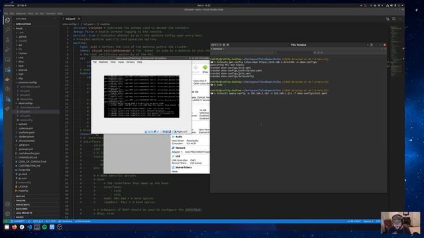Image resolution: width=424 pixels, height=238 pixels.
Task: Open VS Code Terminal menu
Action: [50, 13]
